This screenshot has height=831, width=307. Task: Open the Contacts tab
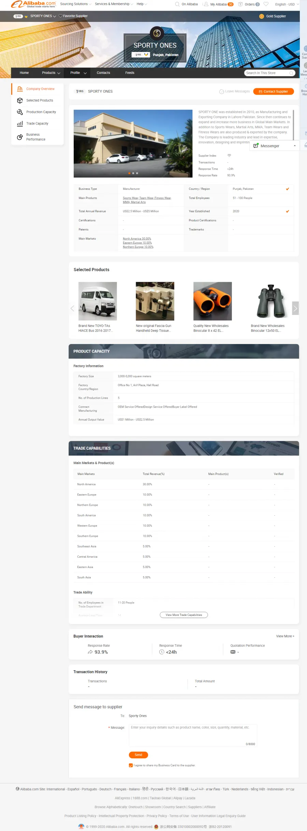click(x=103, y=73)
